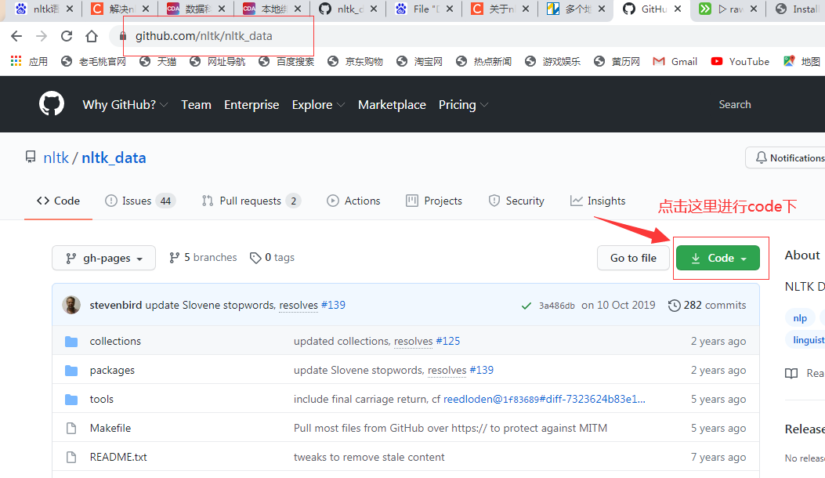Select the Actions tab

click(x=353, y=201)
